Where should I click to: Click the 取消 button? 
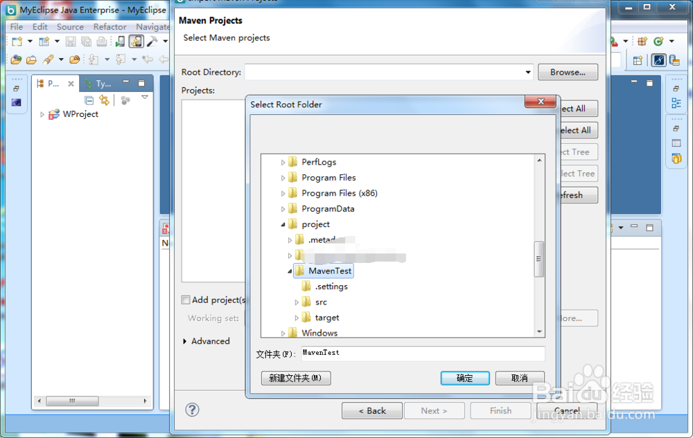tap(520, 378)
